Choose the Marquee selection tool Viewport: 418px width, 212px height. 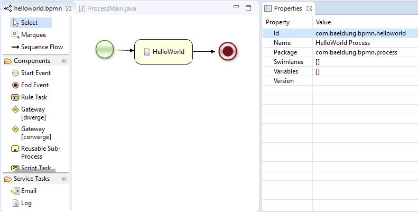point(33,35)
